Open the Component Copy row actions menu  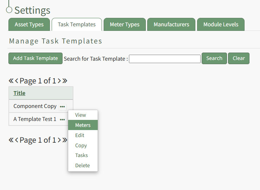tap(62, 106)
